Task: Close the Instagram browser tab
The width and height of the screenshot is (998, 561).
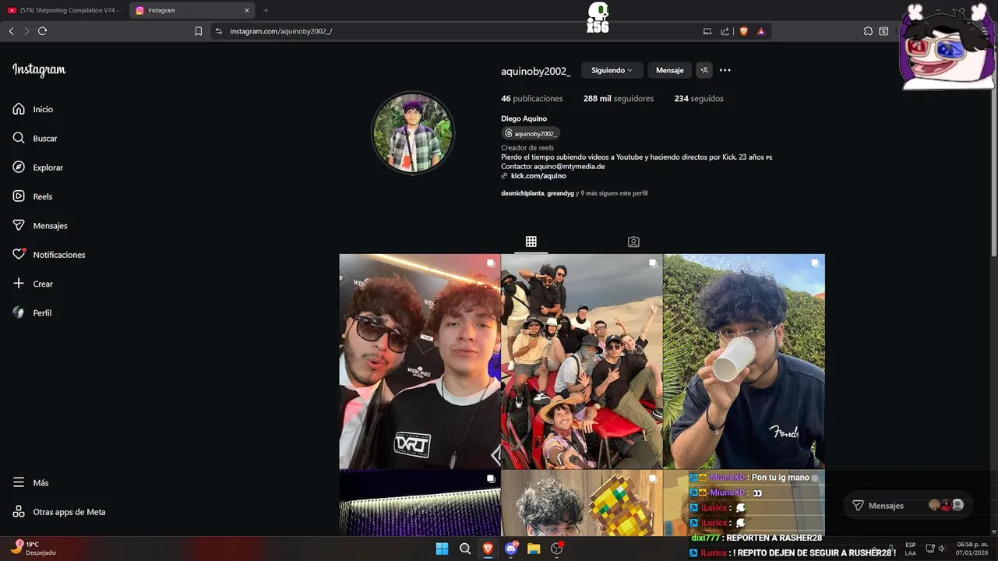Action: pos(247,10)
